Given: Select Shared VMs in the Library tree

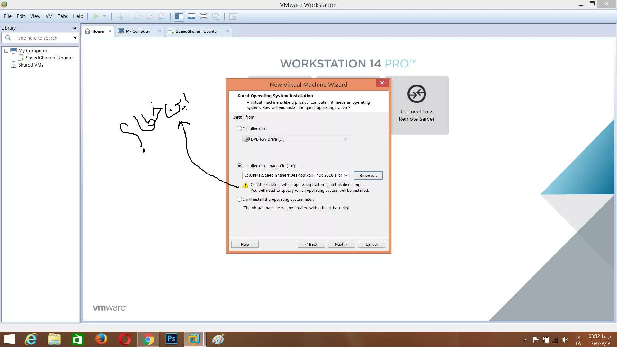Looking at the screenshot, I should point(31,65).
